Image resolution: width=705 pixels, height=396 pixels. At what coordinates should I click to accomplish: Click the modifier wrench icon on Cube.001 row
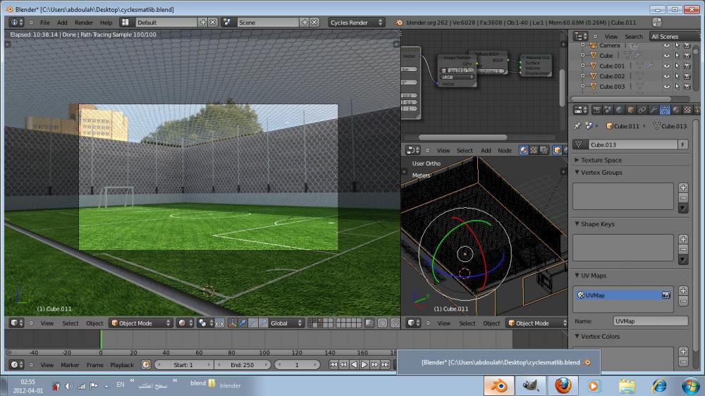click(x=650, y=66)
